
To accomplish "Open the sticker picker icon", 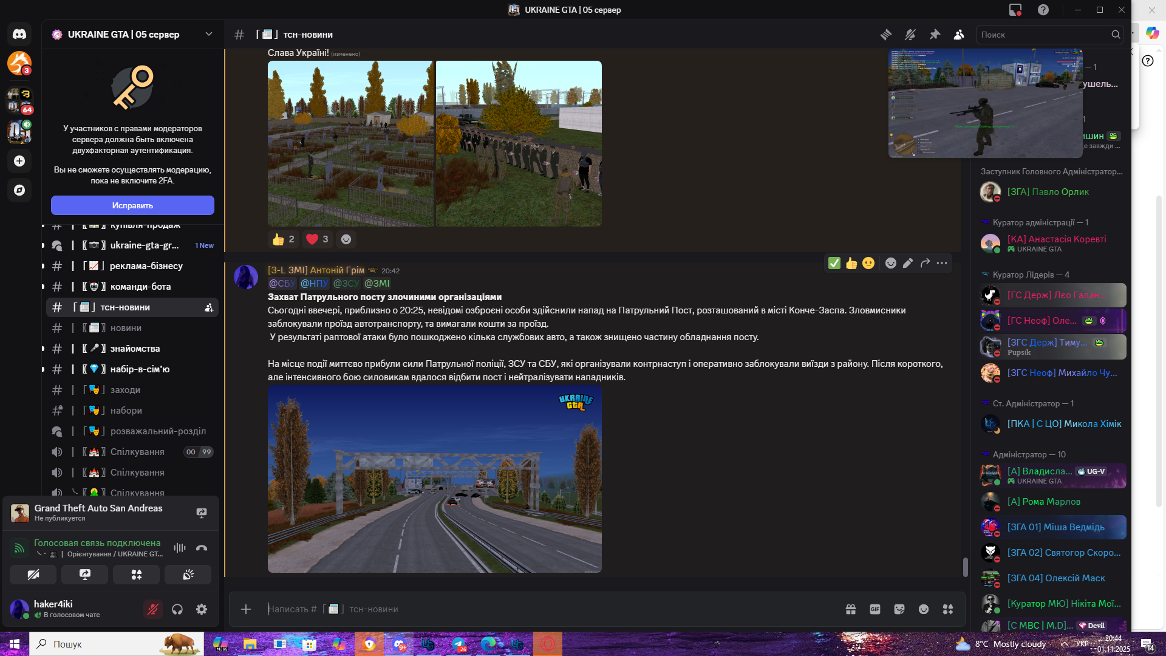I will (899, 609).
